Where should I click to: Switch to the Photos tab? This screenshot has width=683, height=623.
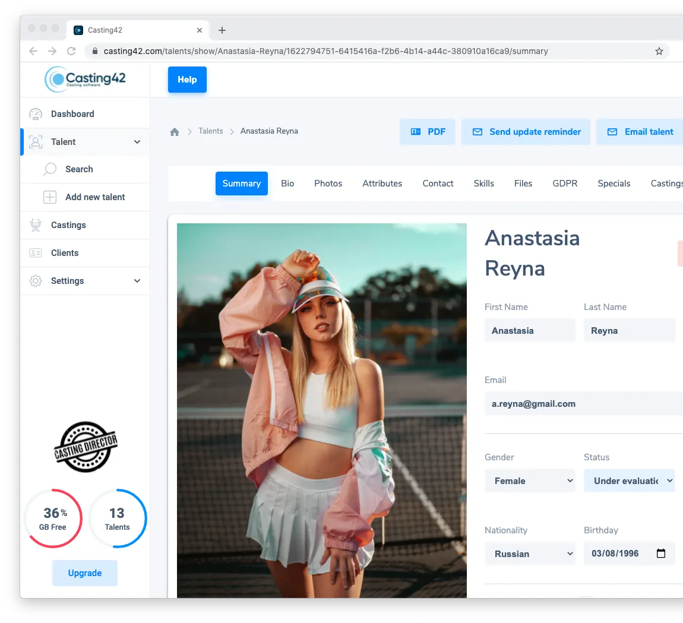click(x=328, y=184)
